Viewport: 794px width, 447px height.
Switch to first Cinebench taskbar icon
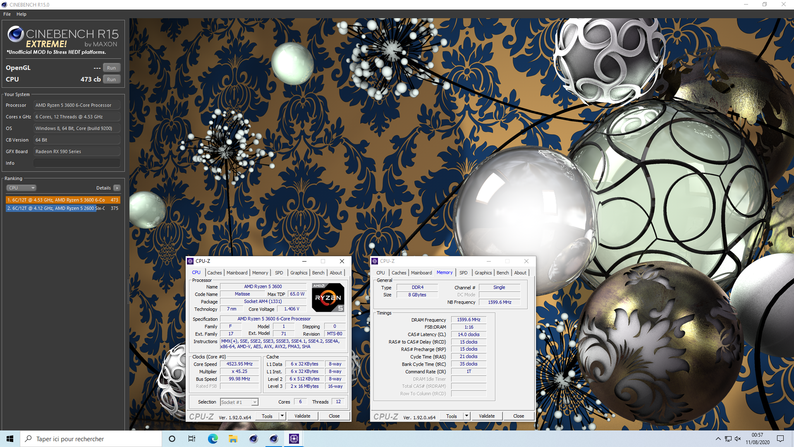[x=253, y=439]
